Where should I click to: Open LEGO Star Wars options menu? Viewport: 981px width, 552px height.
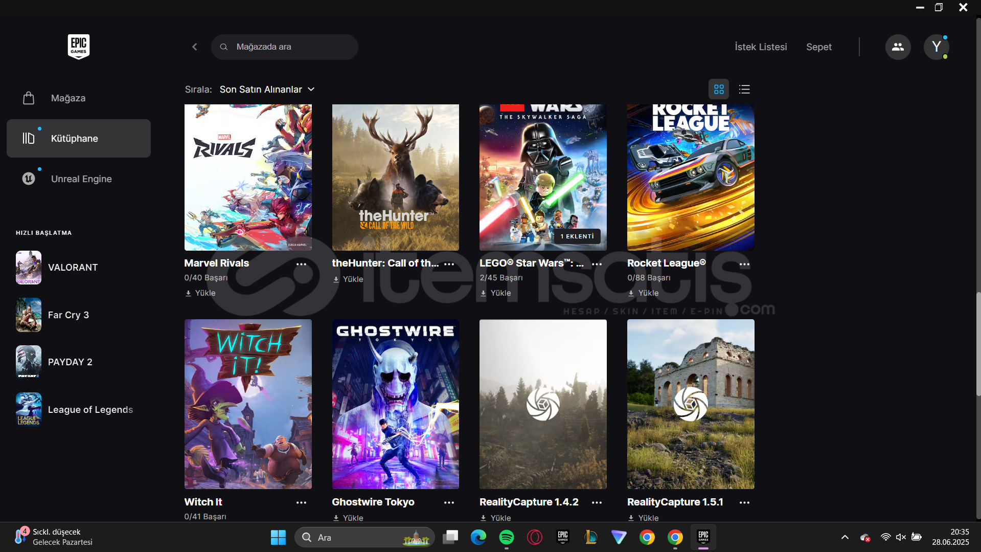(x=597, y=264)
